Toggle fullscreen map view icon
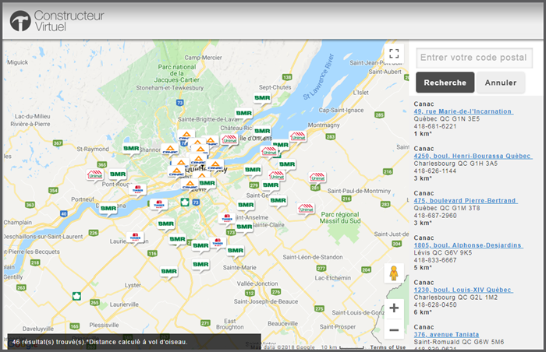546x352 pixels. point(394,54)
